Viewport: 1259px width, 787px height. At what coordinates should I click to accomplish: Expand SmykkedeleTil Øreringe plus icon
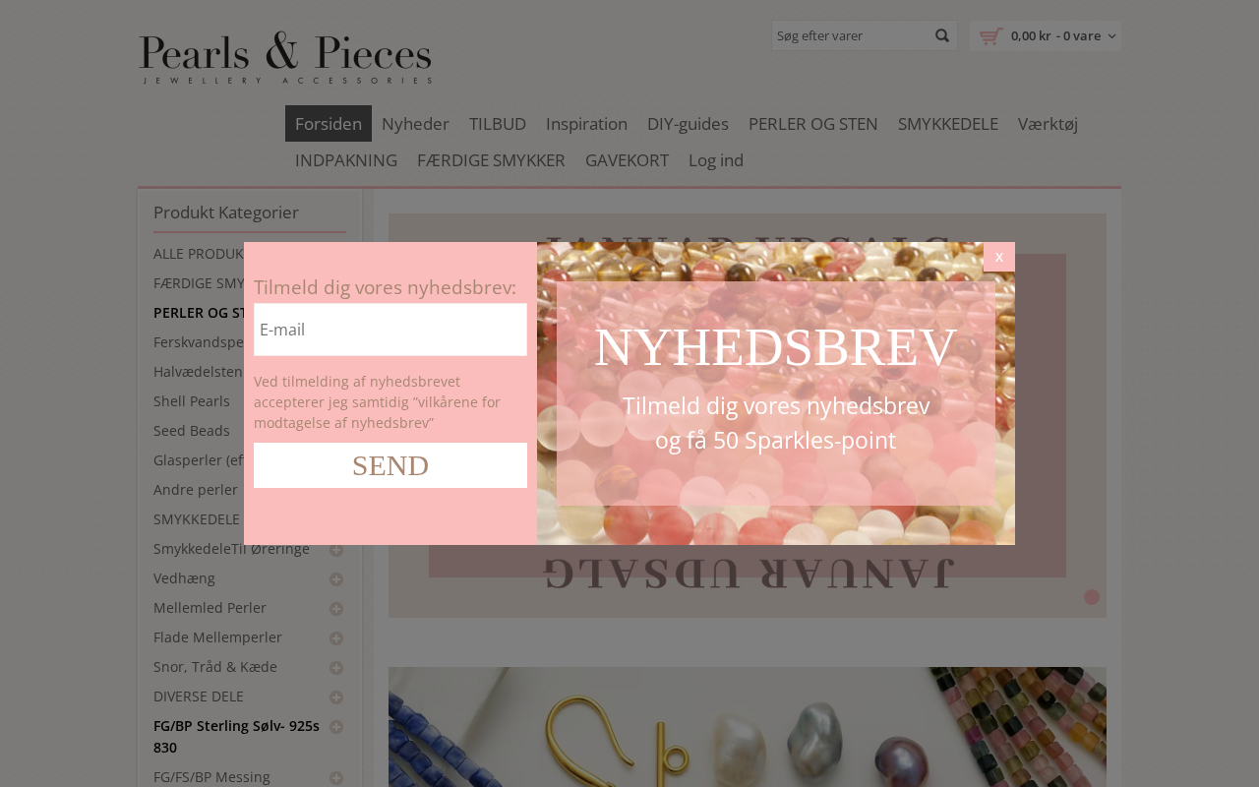[x=336, y=550]
